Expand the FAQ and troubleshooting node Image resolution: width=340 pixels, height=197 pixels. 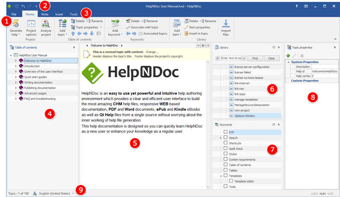16,99
